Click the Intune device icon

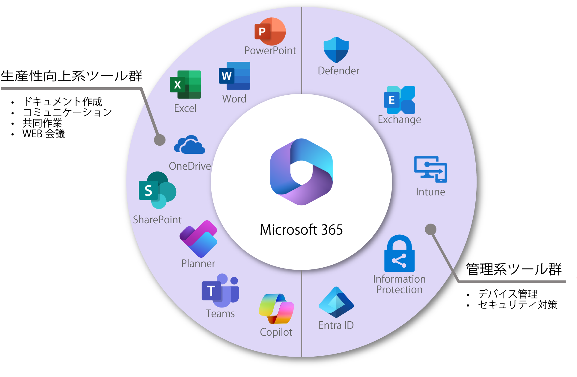[x=430, y=169]
